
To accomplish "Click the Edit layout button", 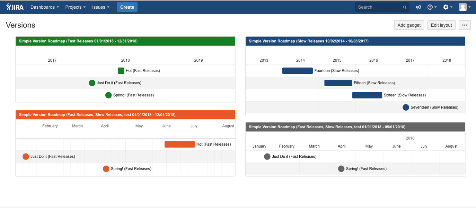I will (441, 25).
